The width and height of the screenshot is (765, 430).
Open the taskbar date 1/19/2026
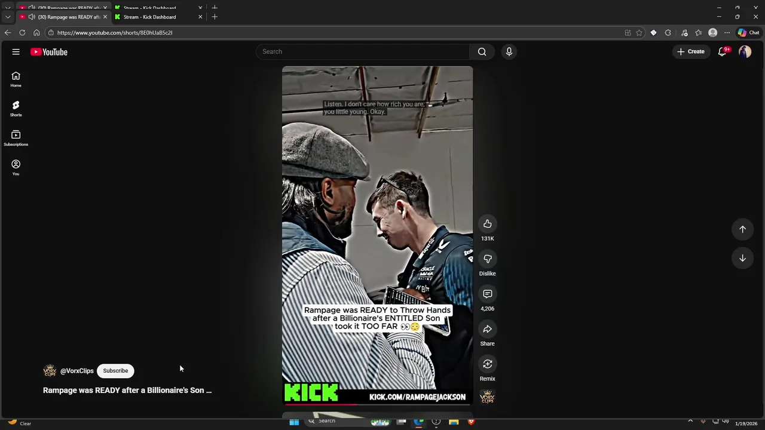746,423
